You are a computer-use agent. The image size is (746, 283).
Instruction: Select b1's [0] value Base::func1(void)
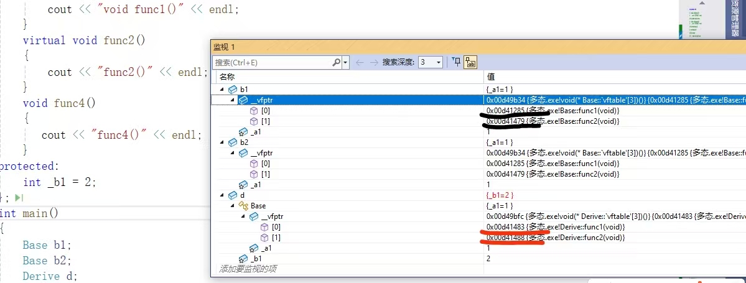553,110
